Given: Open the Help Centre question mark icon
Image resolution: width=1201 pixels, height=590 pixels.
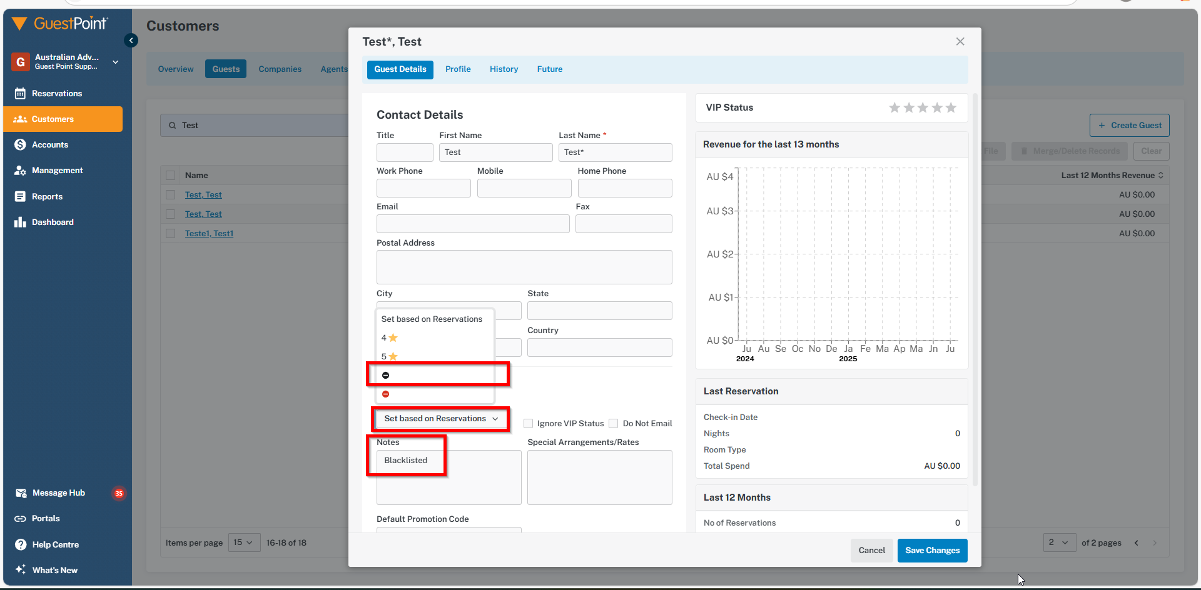Looking at the screenshot, I should pyautogui.click(x=21, y=544).
